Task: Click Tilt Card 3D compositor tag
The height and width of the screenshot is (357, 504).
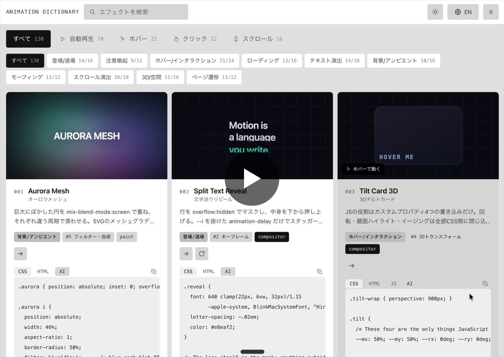Action: tap(362, 249)
